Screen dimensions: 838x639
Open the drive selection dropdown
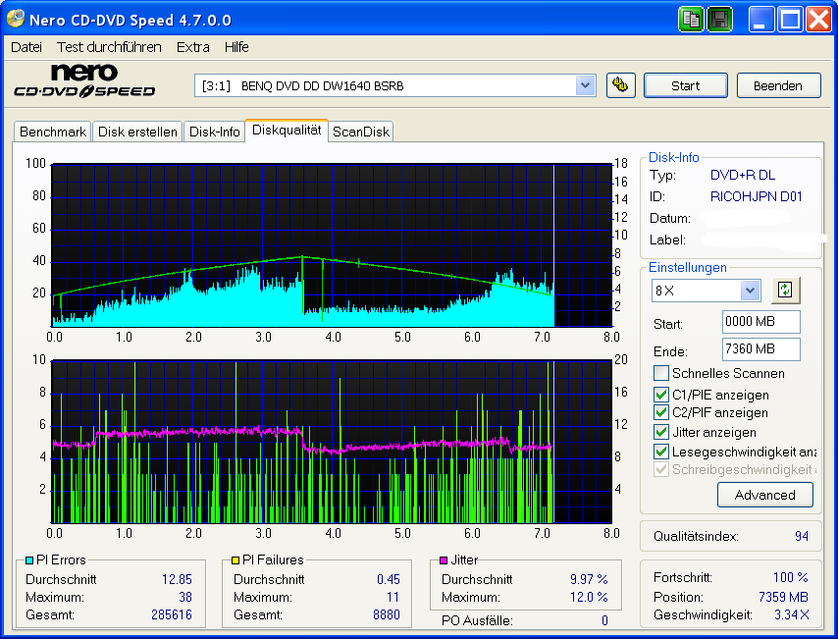586,85
